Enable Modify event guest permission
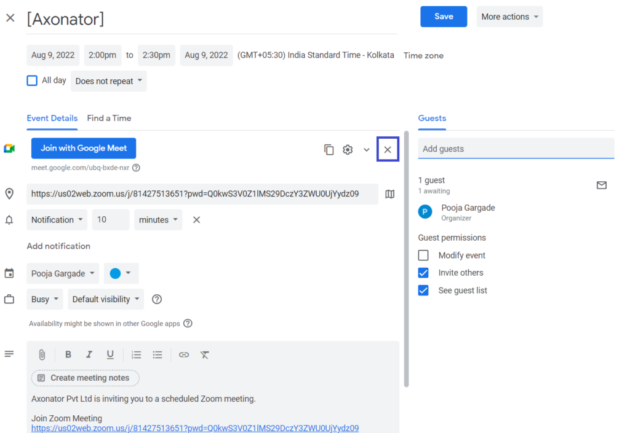Viewport: 630px width, 433px height. [x=423, y=256]
